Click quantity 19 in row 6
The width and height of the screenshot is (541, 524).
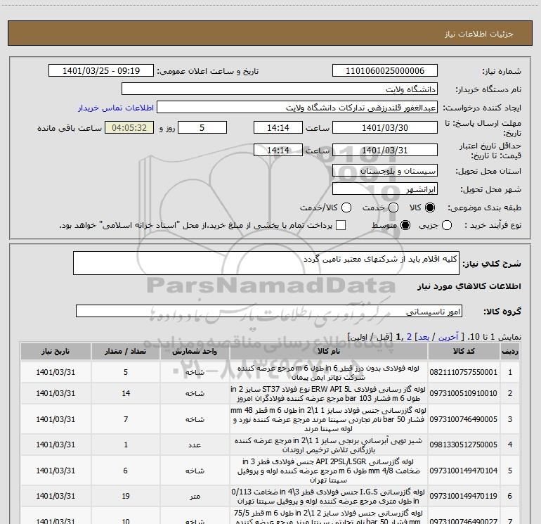[x=126, y=496]
